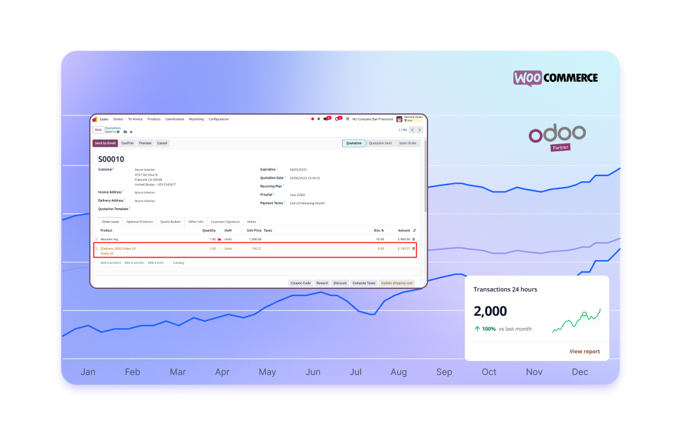This screenshot has height=435, width=681.
Task: Switch to Other Info tab
Action: click(196, 222)
